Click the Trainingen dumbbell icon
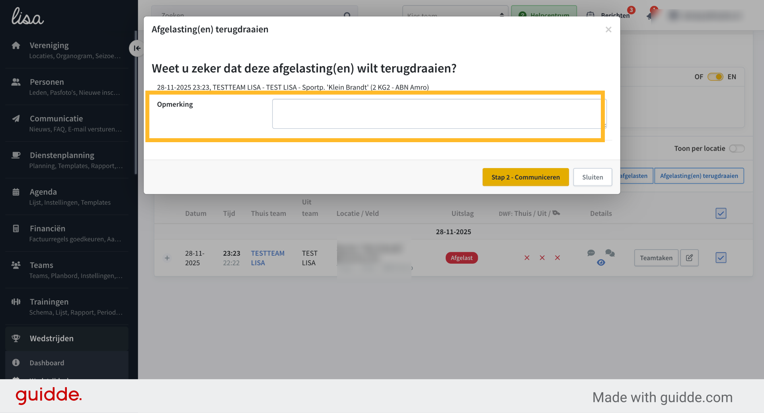764x413 pixels. 16,302
